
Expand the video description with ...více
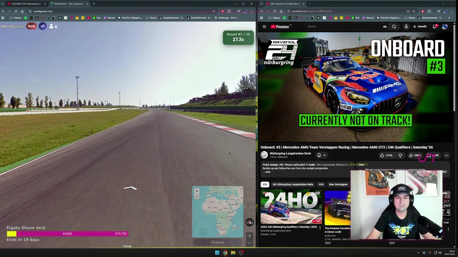pyautogui.click(x=267, y=172)
